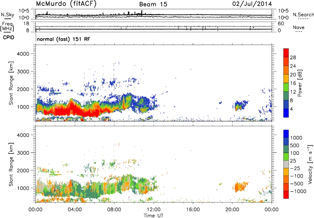
Task: Click the '20:00' time tick label
Action: (x=232, y=210)
